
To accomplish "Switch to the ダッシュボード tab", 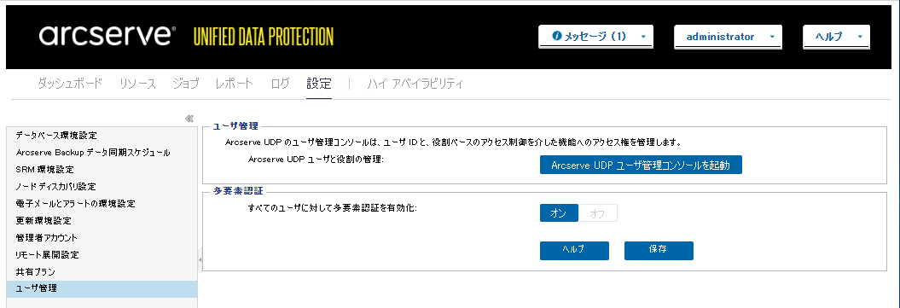I will coord(70,84).
